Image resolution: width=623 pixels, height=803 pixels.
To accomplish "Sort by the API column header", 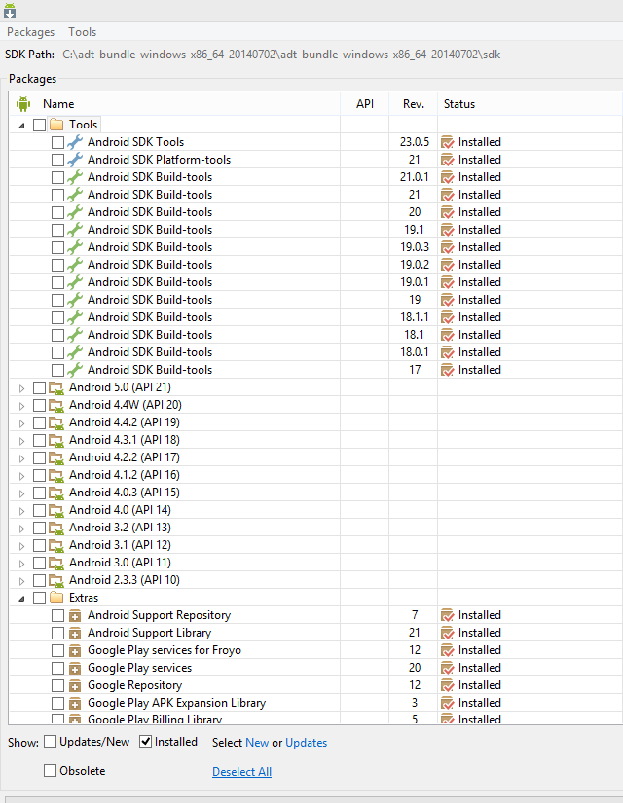I will point(365,104).
